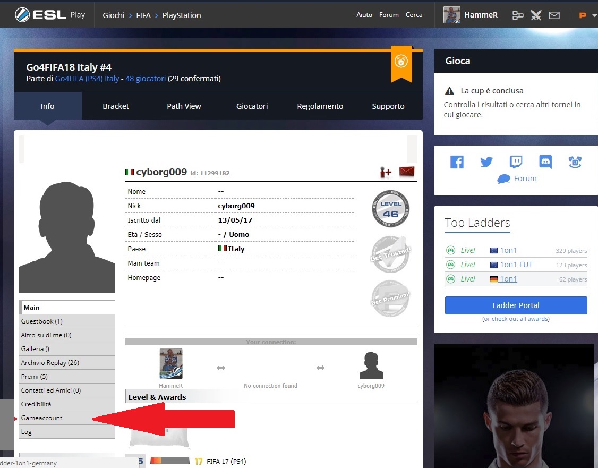598x468 pixels.
Task: Click the warning triangle in Gioca panel
Action: (x=450, y=91)
